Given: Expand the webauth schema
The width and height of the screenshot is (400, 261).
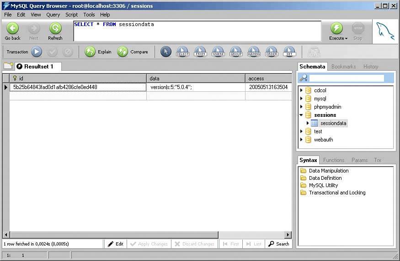Looking at the screenshot, I should 302,140.
